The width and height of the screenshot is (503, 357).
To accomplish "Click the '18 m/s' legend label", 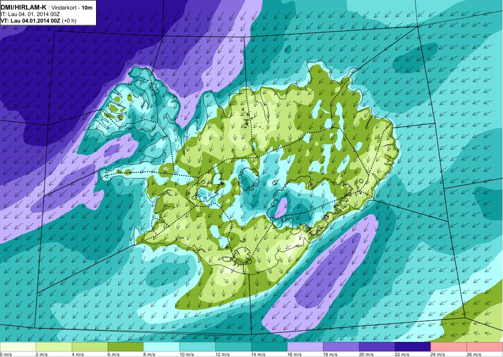I will (x=330, y=354).
